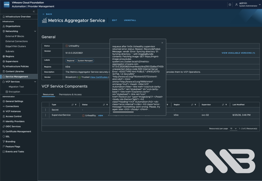Image resolution: width=262 pixels, height=181 pixels.
Task: Sort by Region column
Action: point(192,105)
